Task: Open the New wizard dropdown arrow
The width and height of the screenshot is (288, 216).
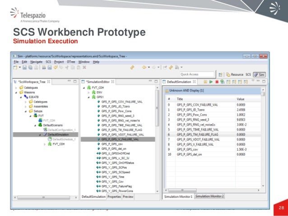Action: (x=20, y=67)
